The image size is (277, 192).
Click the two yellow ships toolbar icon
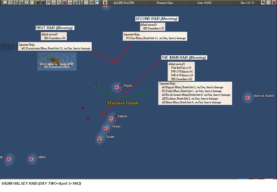59,3
